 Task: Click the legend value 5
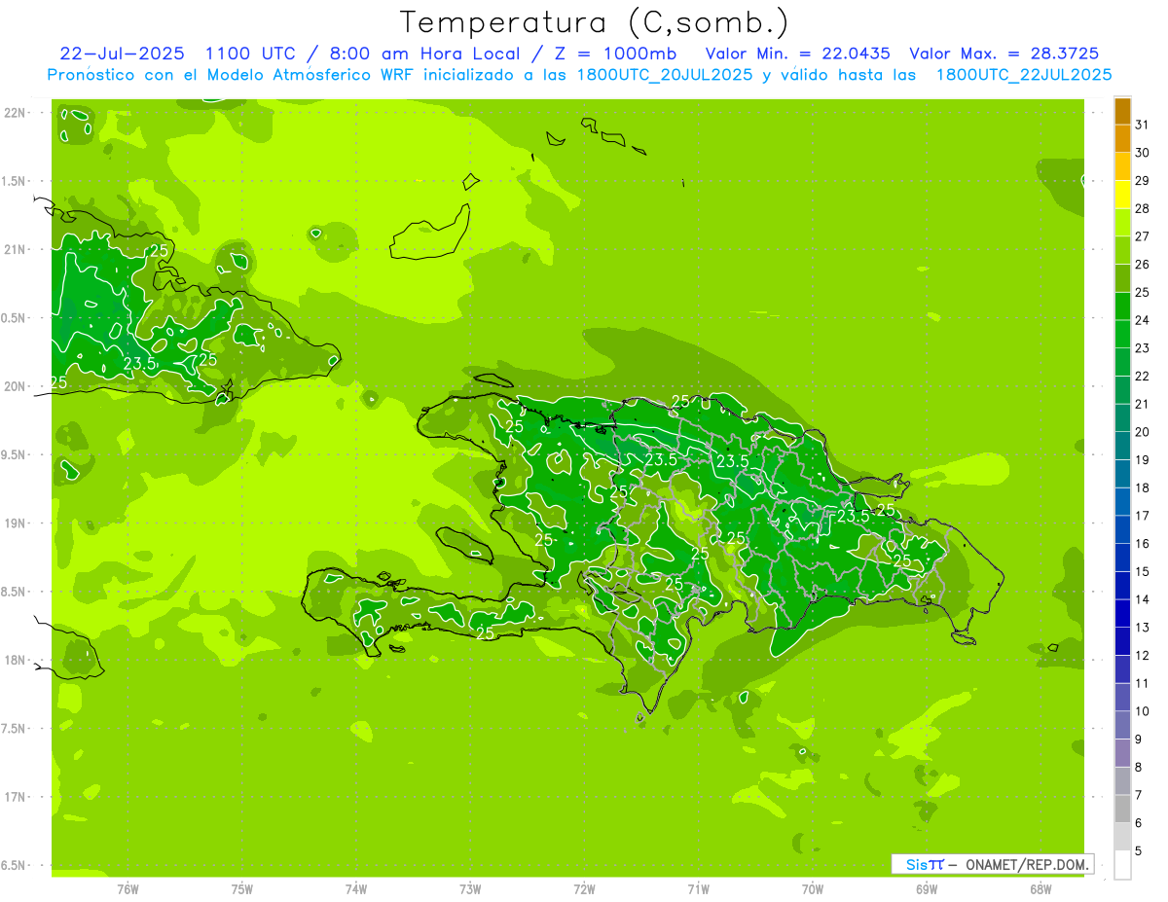click(x=1139, y=851)
